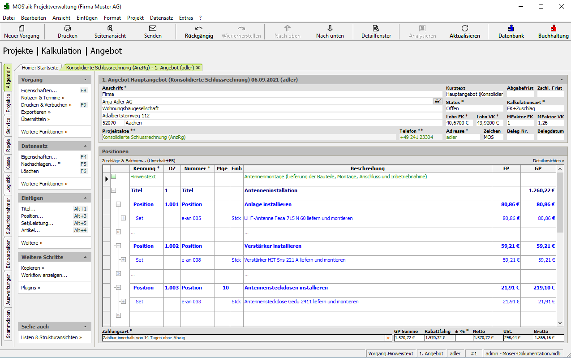Expand the Set e-an 005 row

123,218
